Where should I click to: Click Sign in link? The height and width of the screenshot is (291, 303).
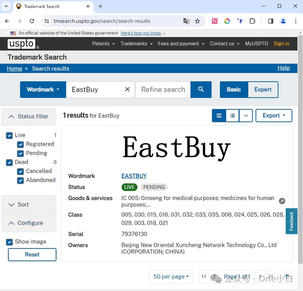click(282, 44)
